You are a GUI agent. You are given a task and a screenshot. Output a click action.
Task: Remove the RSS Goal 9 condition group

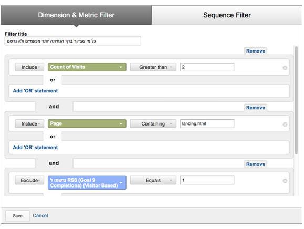[x=255, y=164]
